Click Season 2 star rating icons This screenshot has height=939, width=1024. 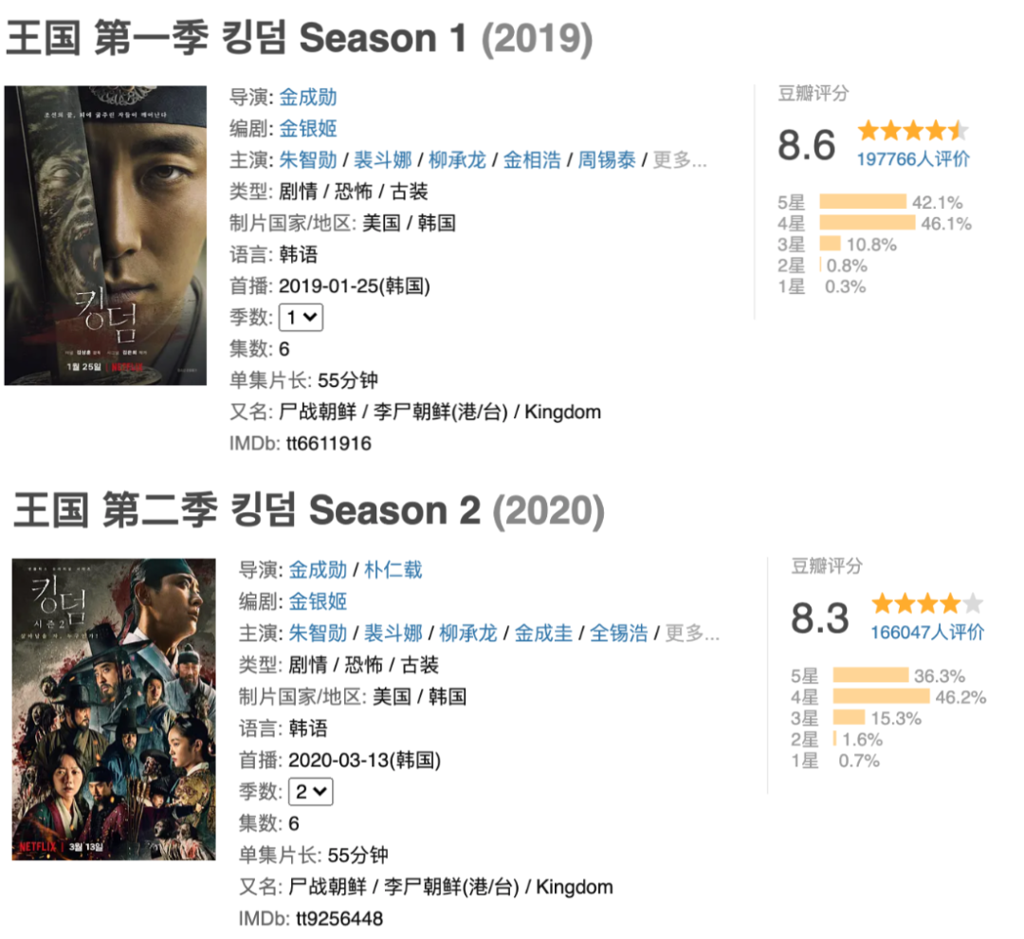pos(927,603)
